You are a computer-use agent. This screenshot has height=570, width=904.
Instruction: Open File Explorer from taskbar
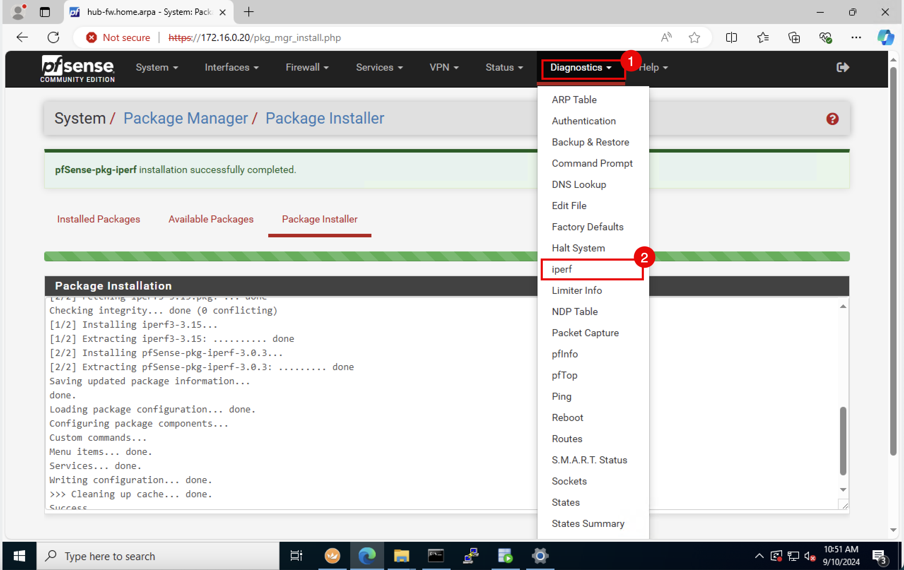pyautogui.click(x=401, y=556)
